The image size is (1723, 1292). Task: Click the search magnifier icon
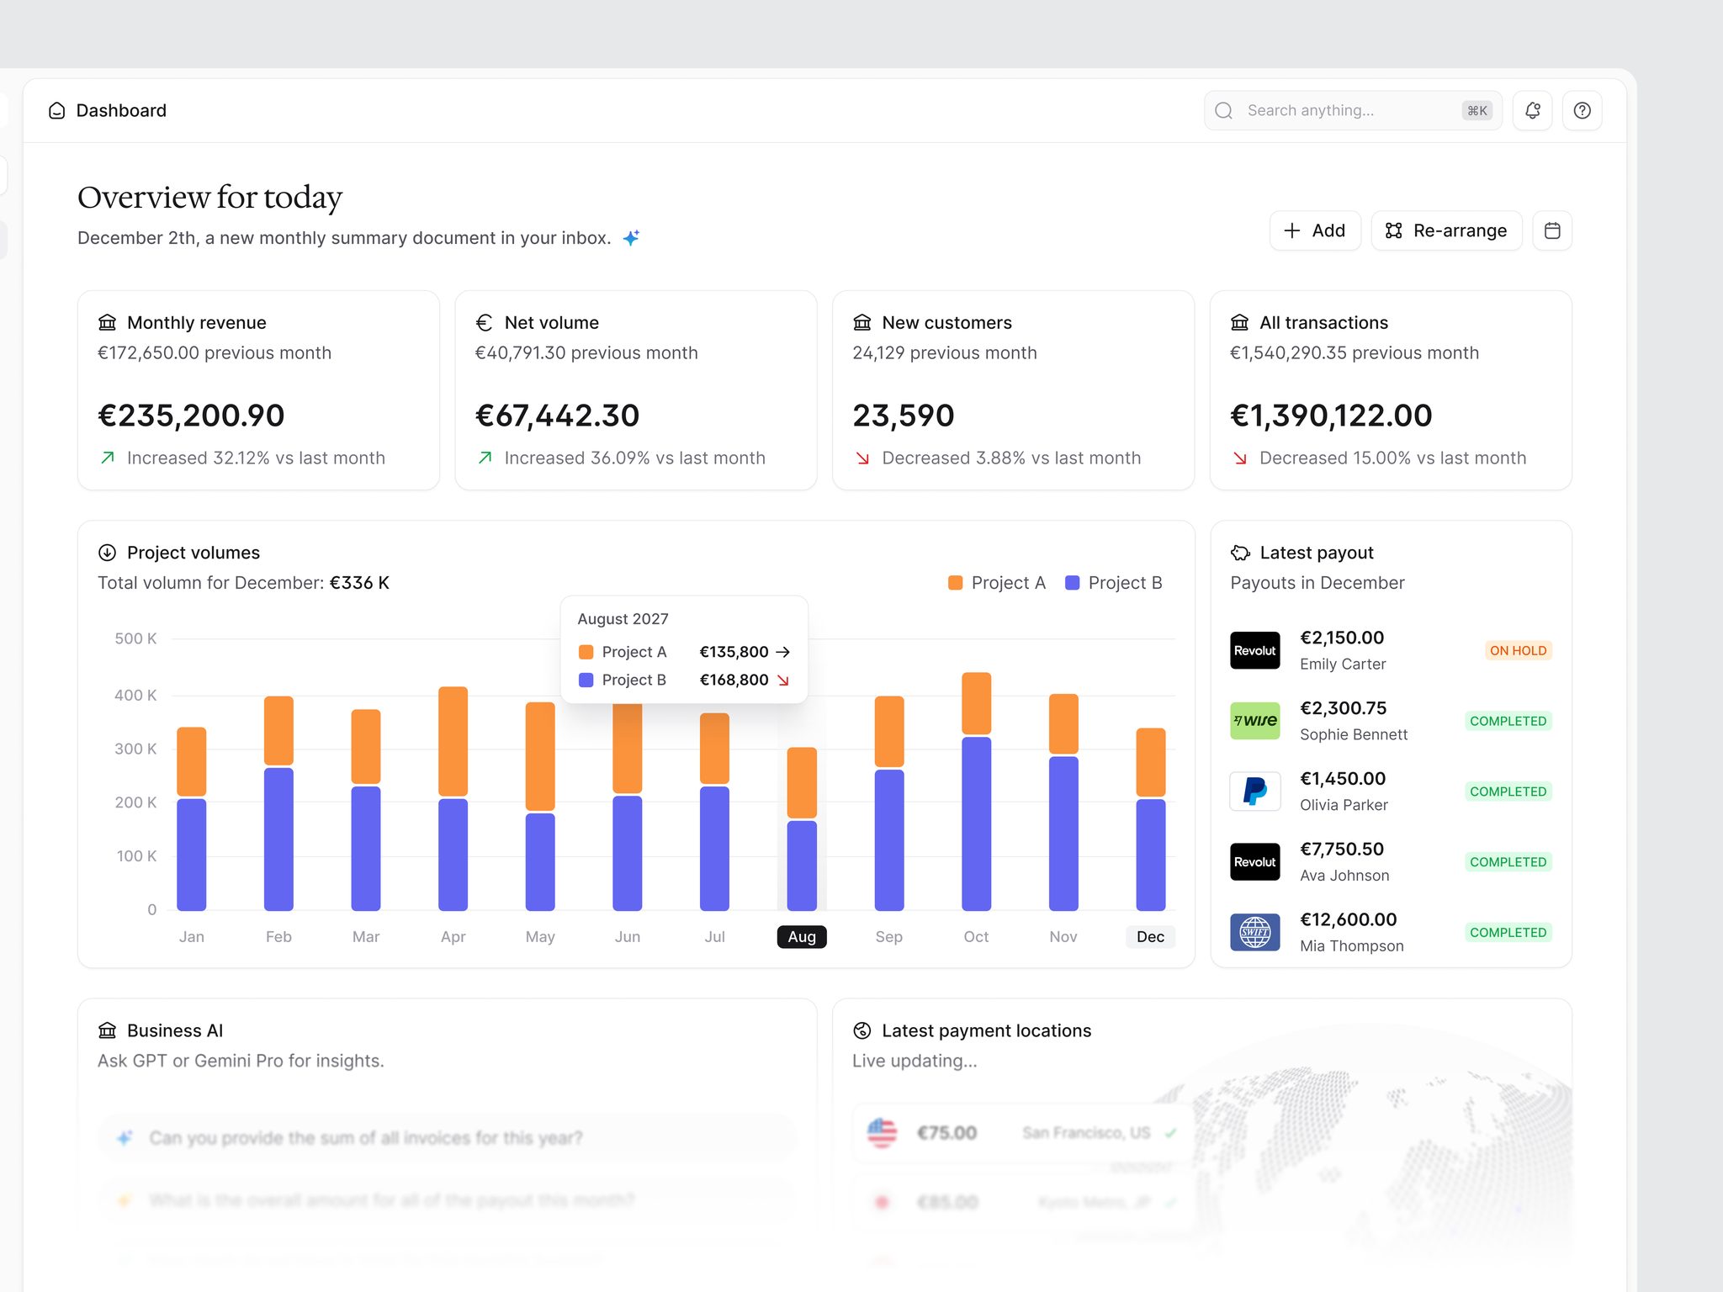click(1224, 110)
